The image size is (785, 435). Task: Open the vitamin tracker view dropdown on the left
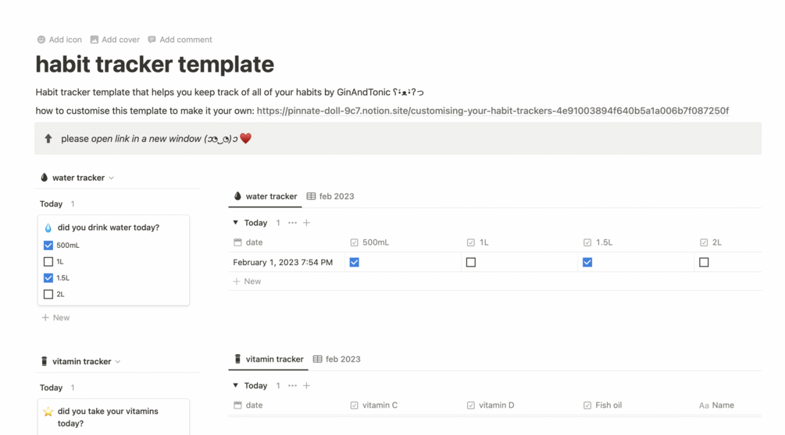118,362
